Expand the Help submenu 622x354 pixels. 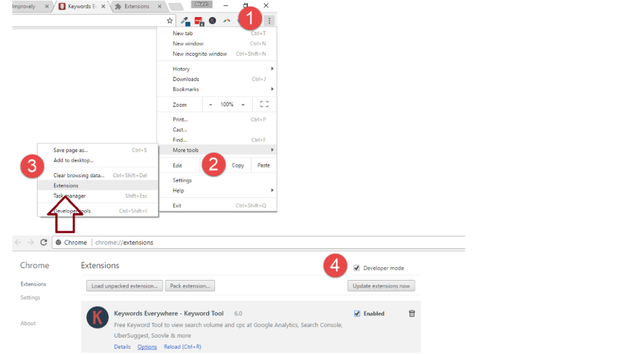coord(217,191)
